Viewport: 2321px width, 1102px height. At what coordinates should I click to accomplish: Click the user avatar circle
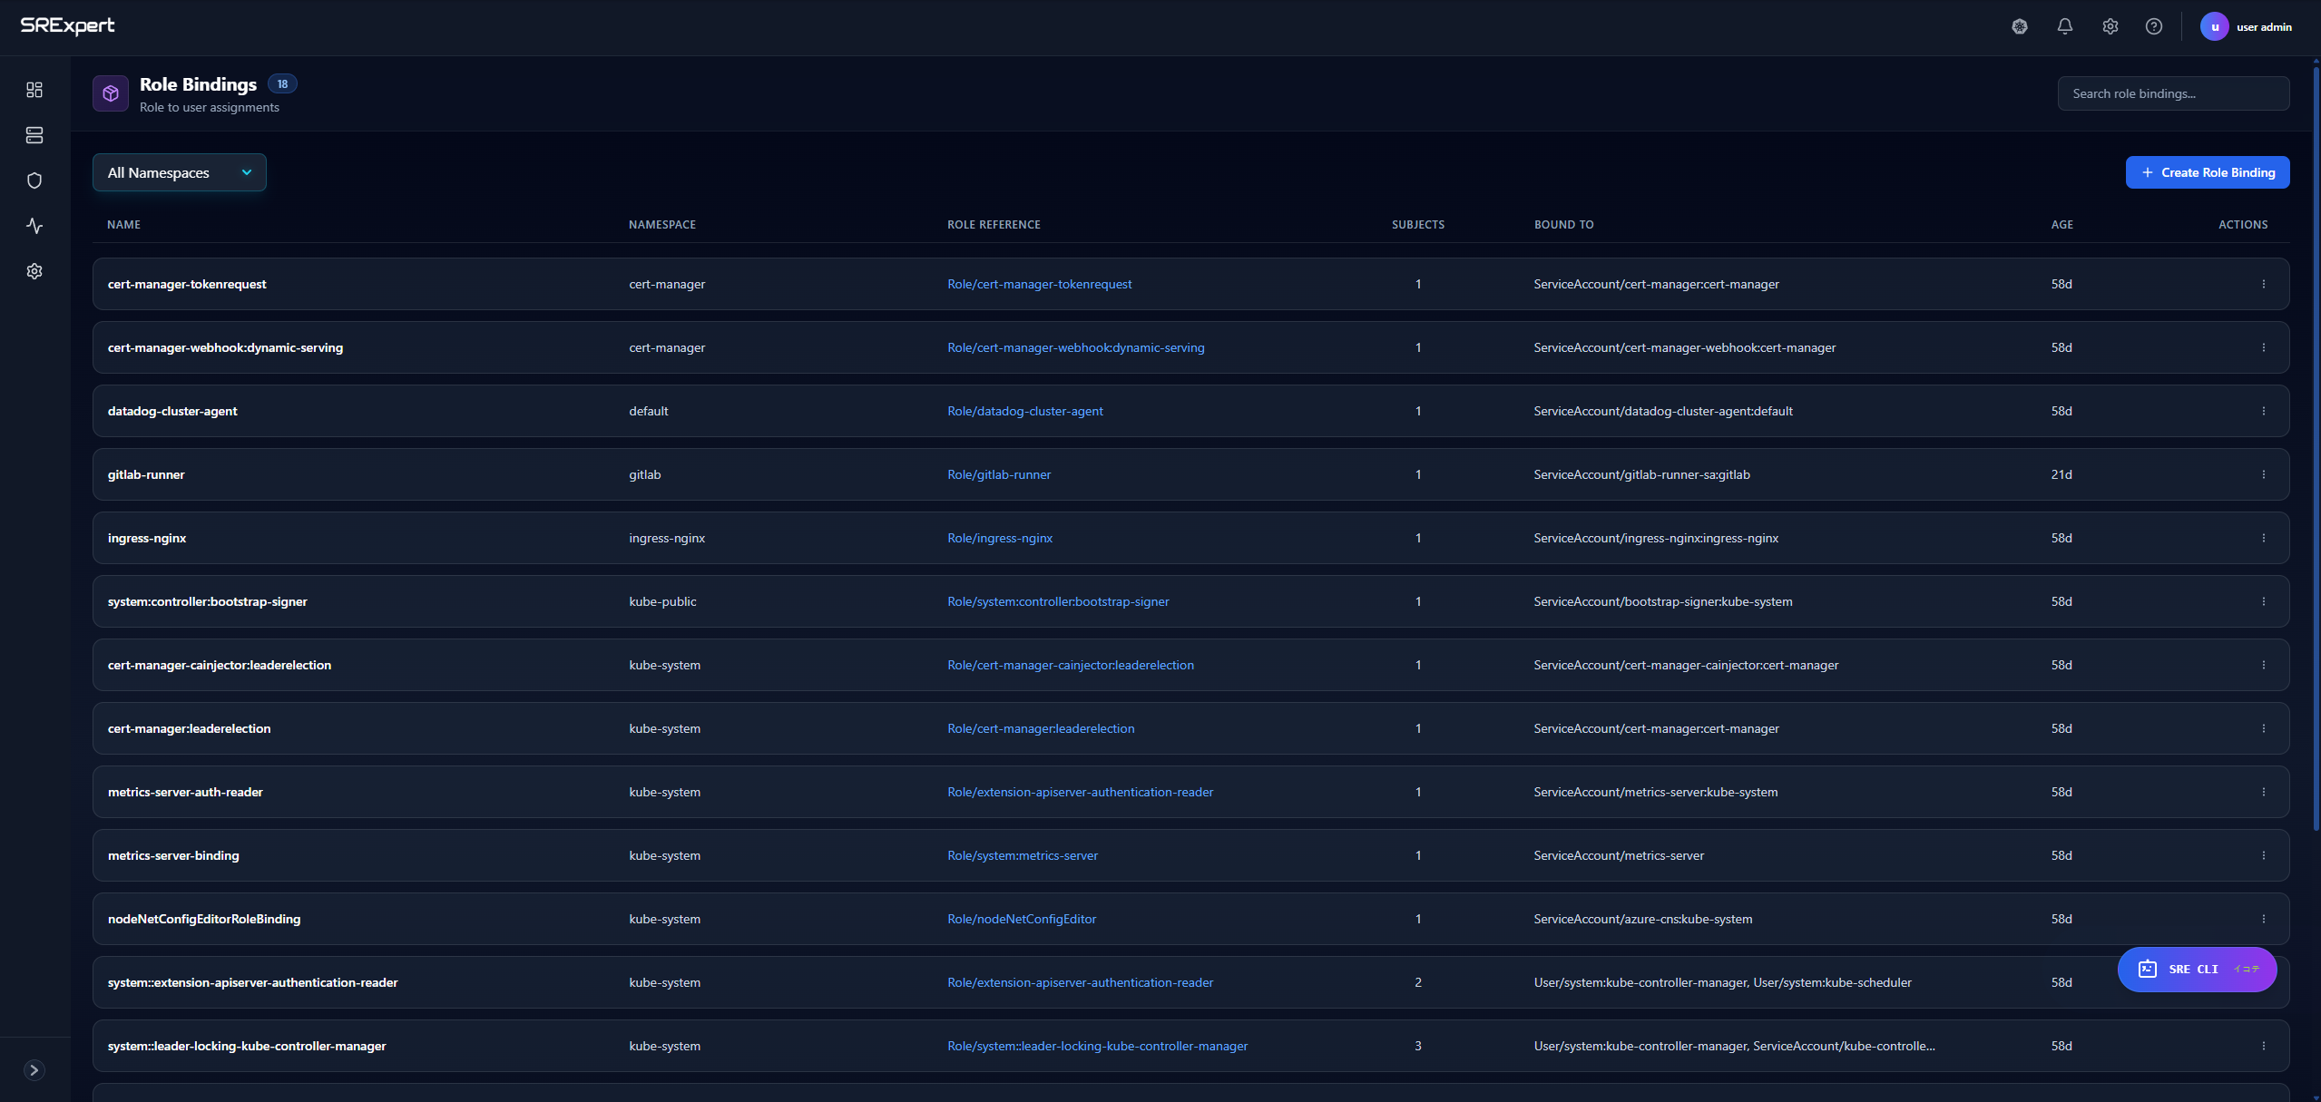2215,26
